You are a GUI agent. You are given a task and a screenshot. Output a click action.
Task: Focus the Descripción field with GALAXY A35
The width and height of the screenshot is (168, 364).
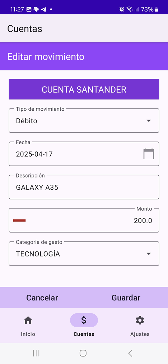click(x=84, y=187)
